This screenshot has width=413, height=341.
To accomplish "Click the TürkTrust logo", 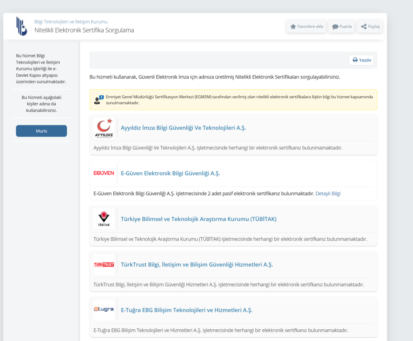I will [104, 265].
